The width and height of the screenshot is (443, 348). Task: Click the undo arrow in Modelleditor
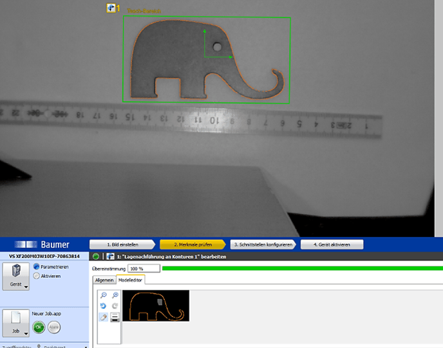pyautogui.click(x=104, y=306)
